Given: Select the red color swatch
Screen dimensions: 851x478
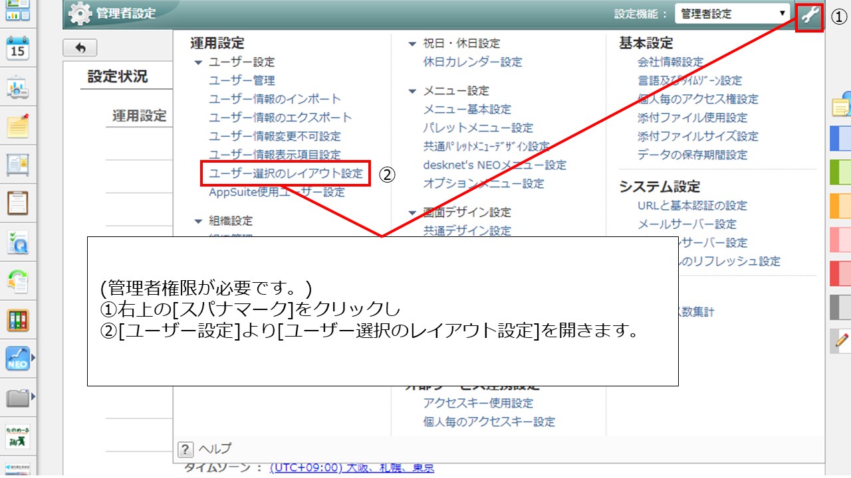Looking at the screenshot, I should (840, 274).
